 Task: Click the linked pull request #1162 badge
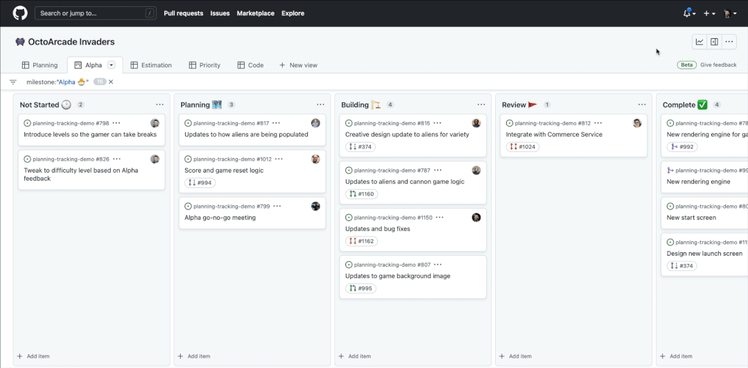[362, 241]
